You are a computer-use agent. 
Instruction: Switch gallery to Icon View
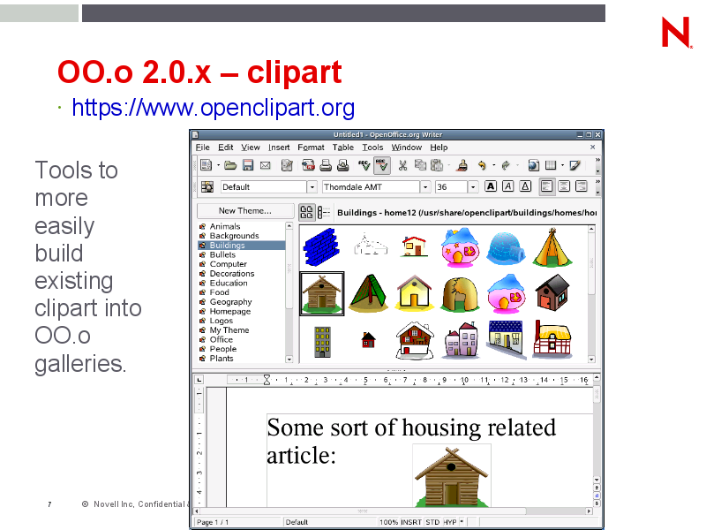click(306, 212)
